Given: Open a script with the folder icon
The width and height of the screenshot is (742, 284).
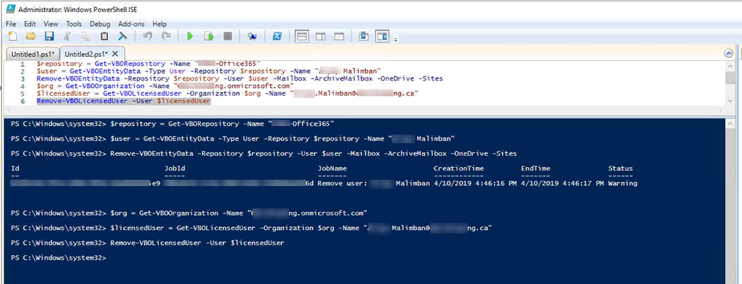Looking at the screenshot, I should click(x=31, y=36).
